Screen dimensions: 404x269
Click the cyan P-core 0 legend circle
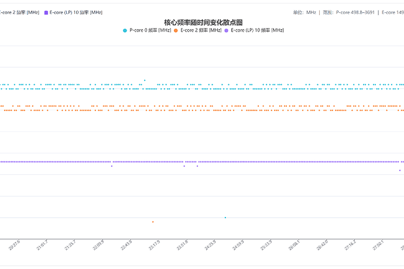click(x=125, y=30)
